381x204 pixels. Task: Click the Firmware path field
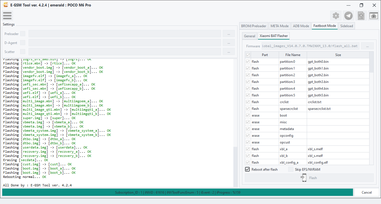click(310, 46)
